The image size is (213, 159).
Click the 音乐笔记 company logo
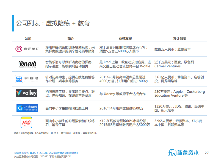coord(27,49)
